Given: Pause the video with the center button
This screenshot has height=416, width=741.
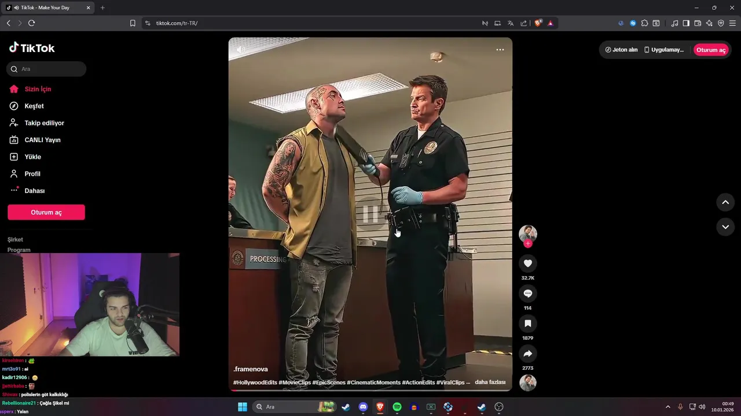Looking at the screenshot, I should [370, 214].
